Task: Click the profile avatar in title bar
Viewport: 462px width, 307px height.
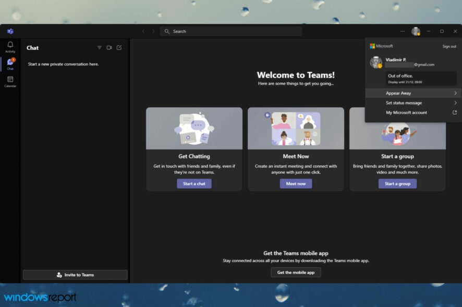Action: click(416, 31)
